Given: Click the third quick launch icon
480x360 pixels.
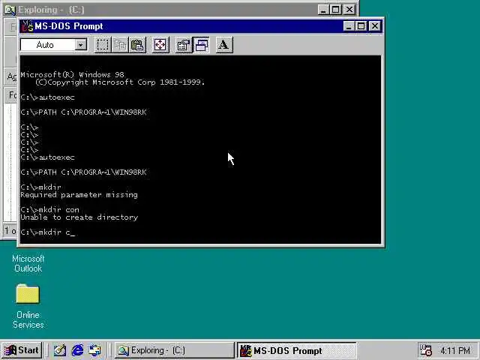Looking at the screenshot, I should coord(95,350).
